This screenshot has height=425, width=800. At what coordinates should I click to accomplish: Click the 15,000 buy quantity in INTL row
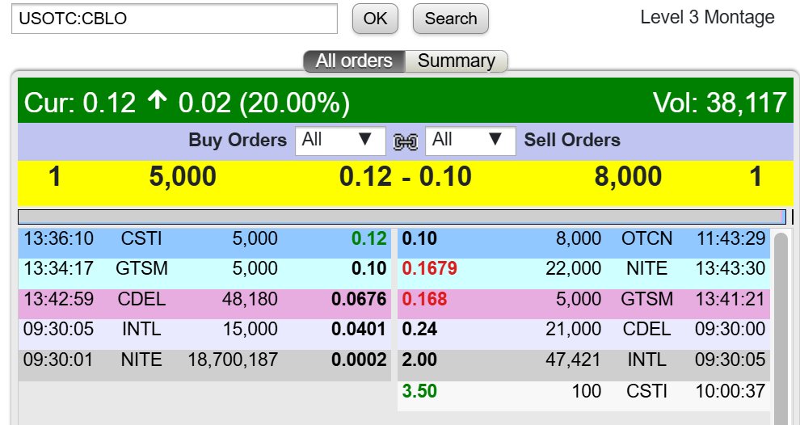point(250,330)
